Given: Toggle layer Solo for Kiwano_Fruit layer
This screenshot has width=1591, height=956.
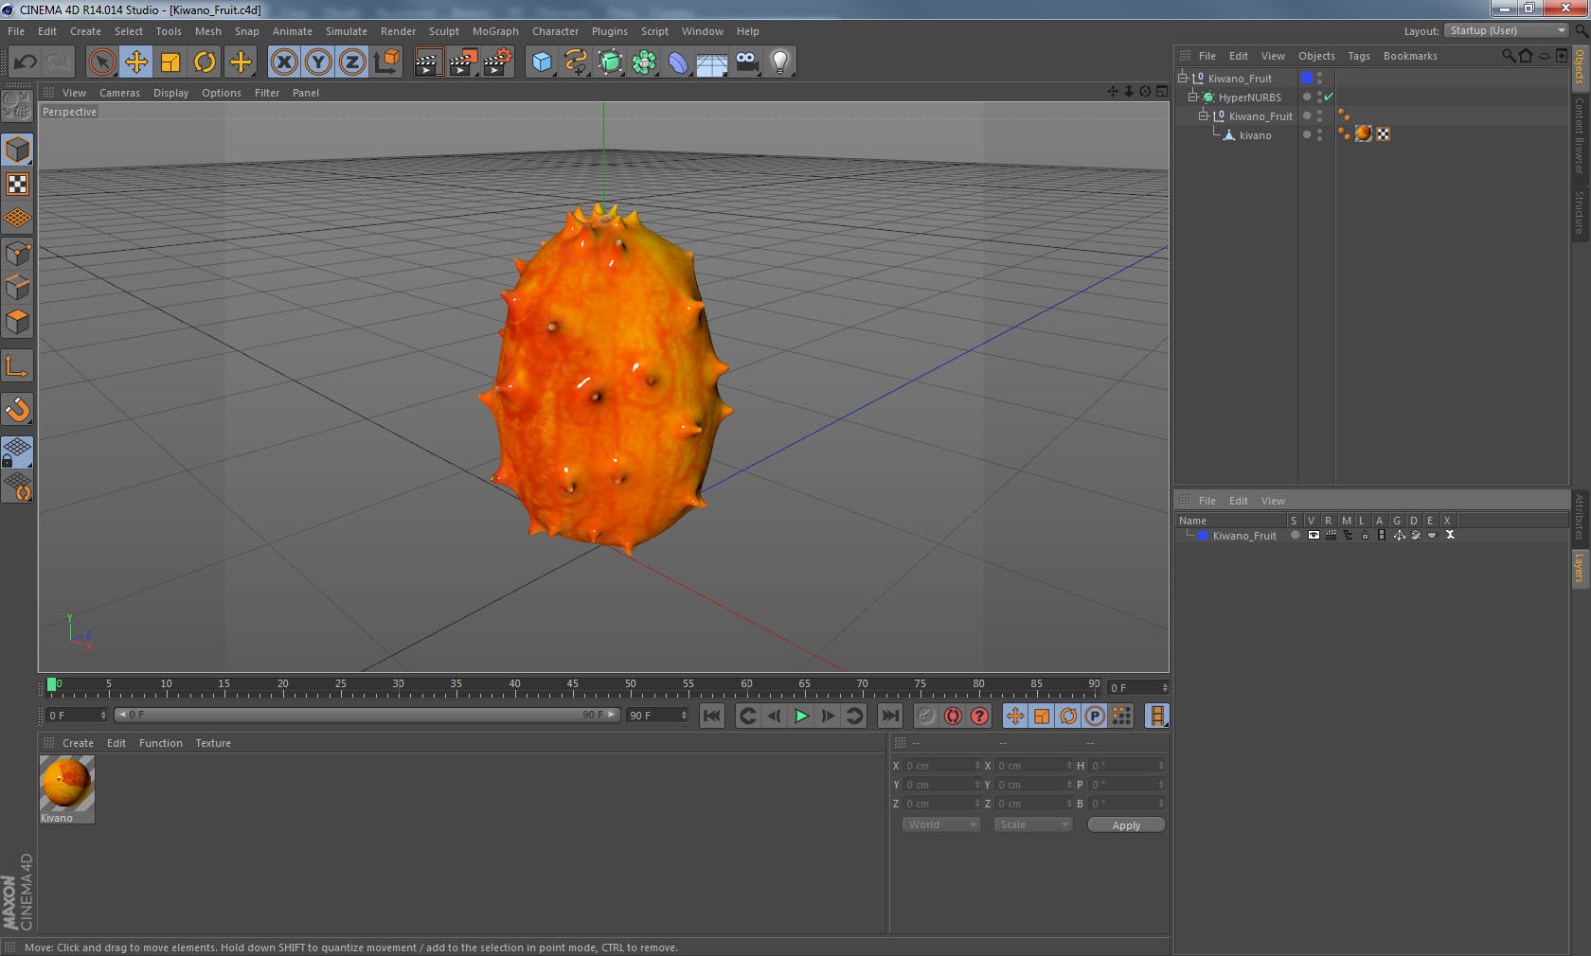Looking at the screenshot, I should tap(1295, 535).
